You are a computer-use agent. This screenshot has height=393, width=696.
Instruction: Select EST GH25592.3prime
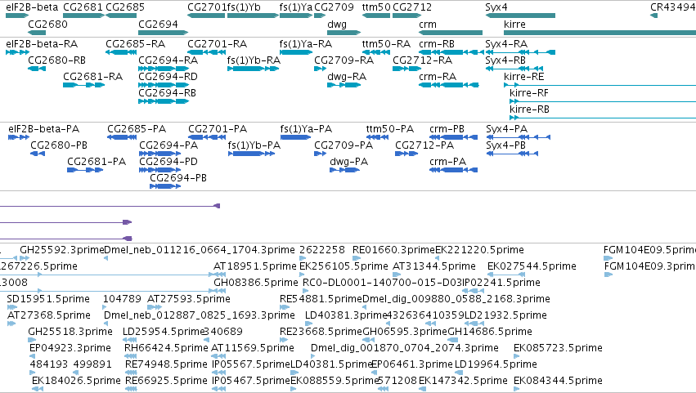point(61,251)
